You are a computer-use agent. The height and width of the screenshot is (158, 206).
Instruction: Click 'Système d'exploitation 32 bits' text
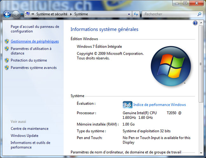point(147,131)
